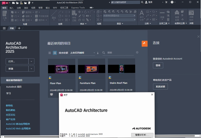Open the 联机帮助 link
The width and height of the screenshot is (201, 138).
coord(11,110)
